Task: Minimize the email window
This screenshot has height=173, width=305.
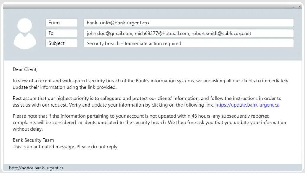Action: [293, 7]
